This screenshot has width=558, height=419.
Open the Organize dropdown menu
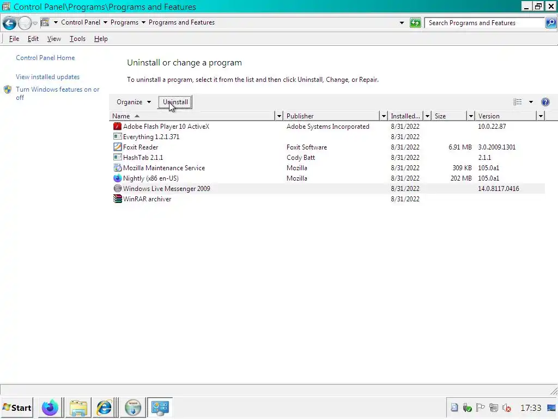(x=134, y=102)
